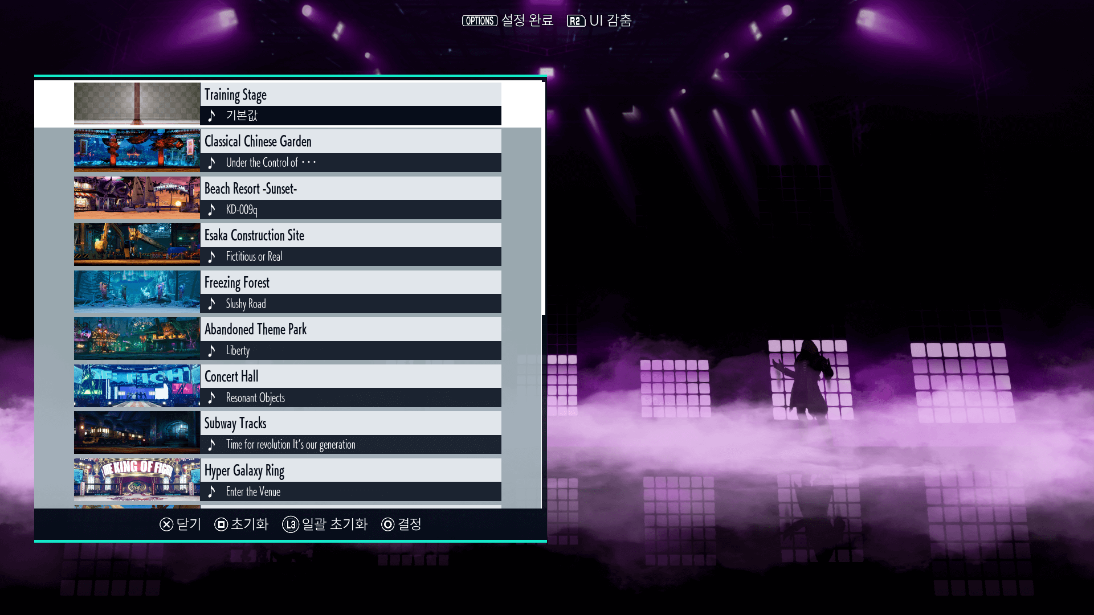
Task: Click the Resonant Objects track name
Action: [256, 398]
